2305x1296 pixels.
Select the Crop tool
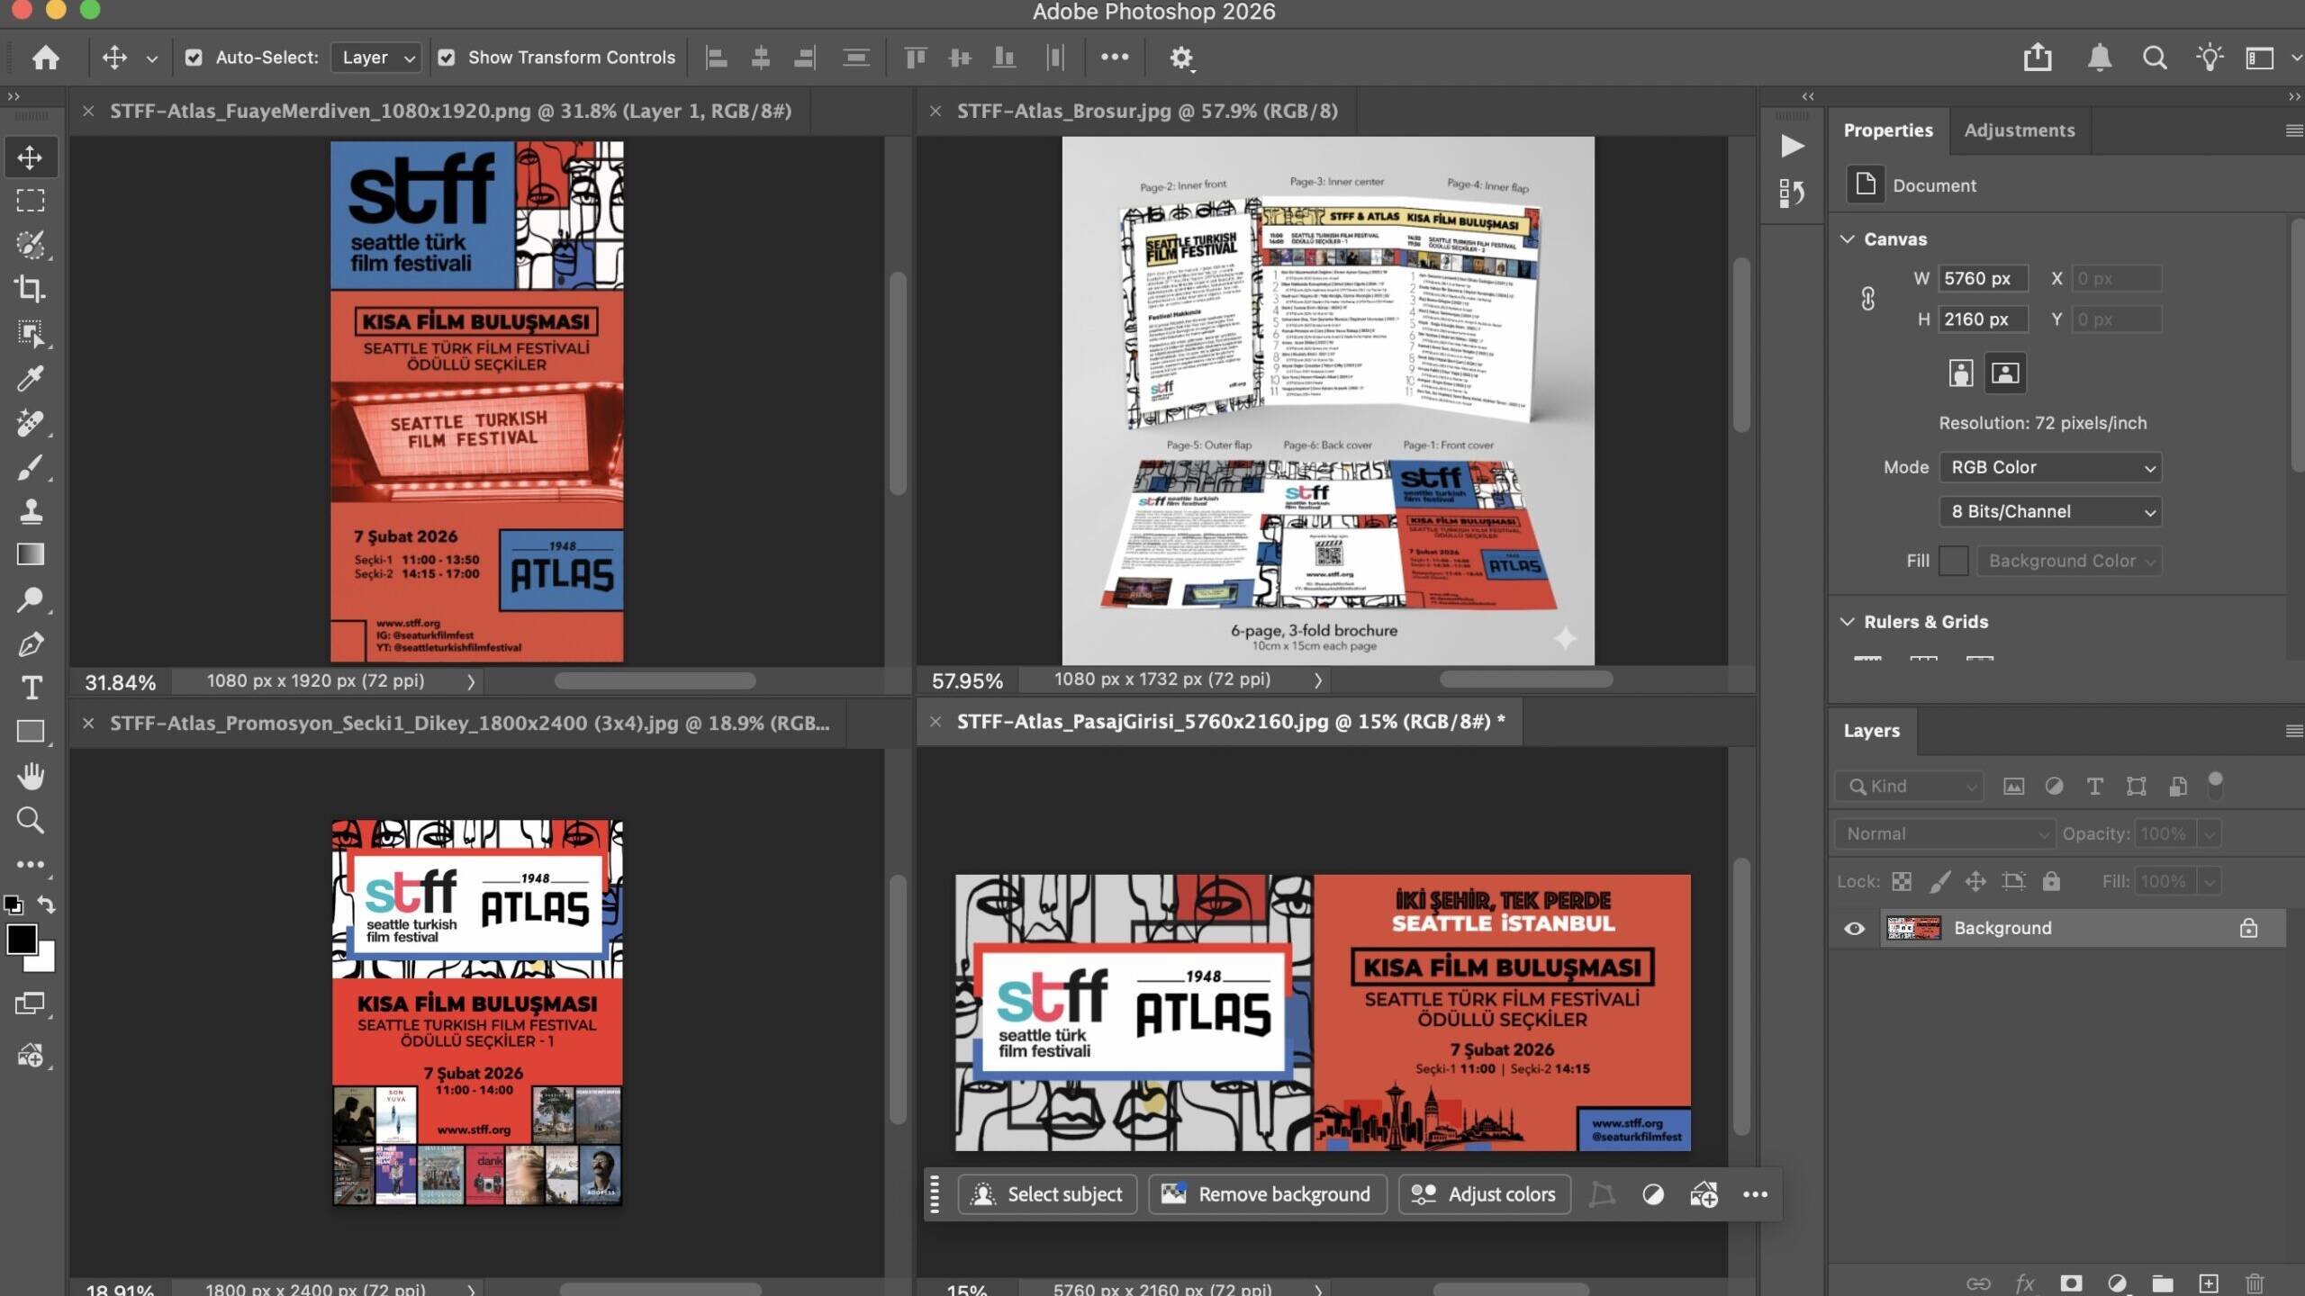pos(30,289)
